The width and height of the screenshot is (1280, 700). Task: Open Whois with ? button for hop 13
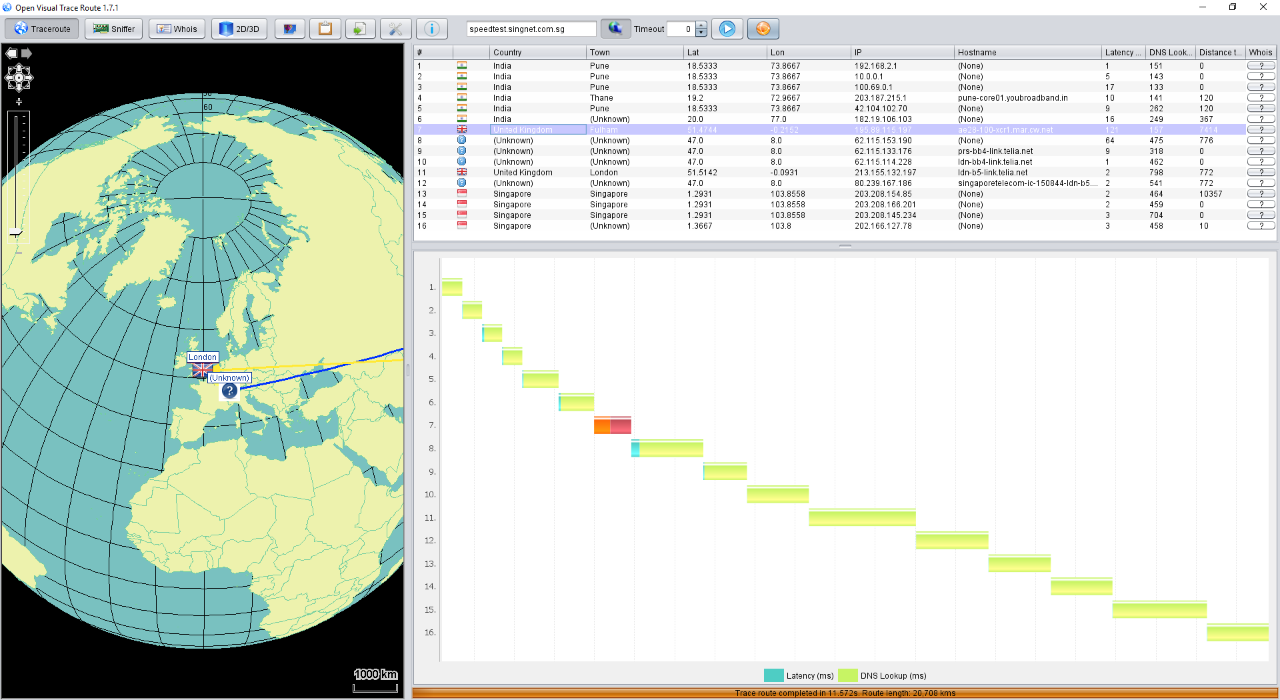pos(1261,194)
